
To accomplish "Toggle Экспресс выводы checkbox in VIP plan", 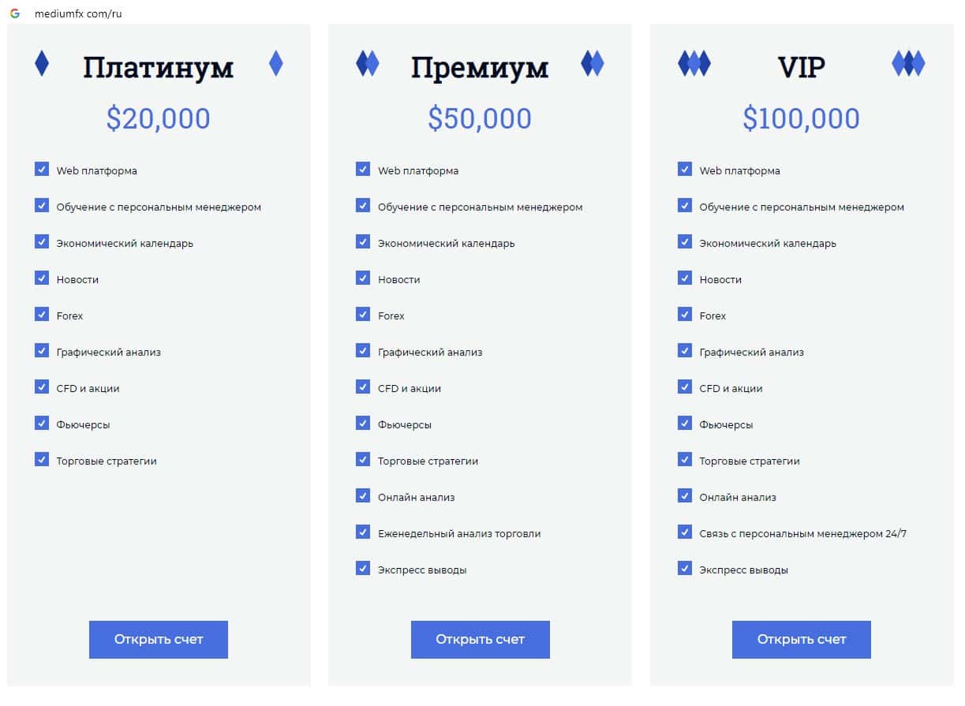I will pos(685,569).
